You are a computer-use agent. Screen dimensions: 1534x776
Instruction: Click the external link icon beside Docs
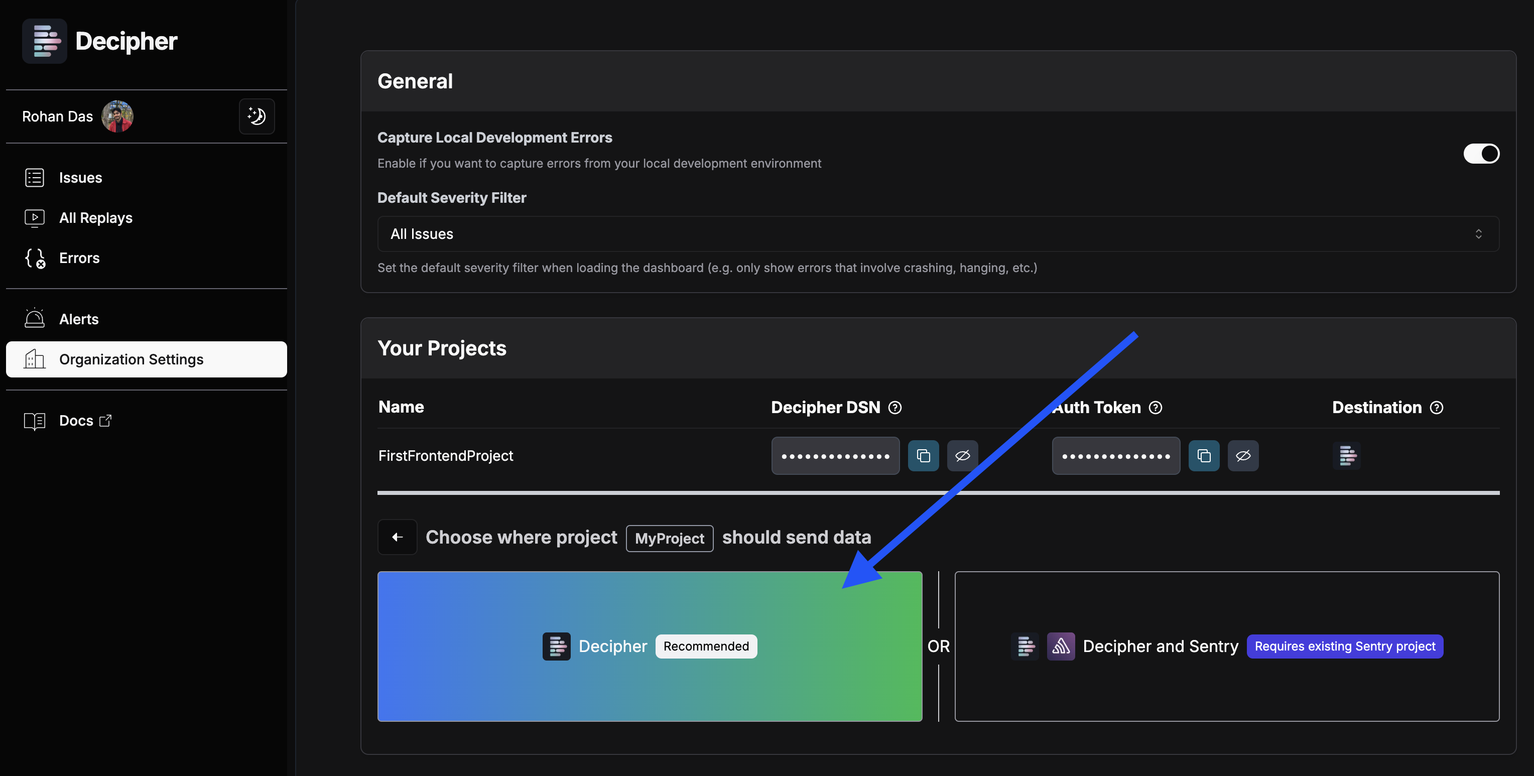pyautogui.click(x=105, y=421)
